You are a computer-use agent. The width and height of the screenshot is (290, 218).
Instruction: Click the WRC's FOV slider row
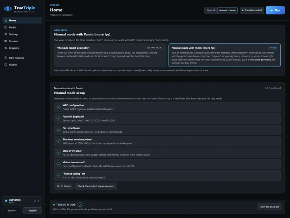tap(168, 153)
